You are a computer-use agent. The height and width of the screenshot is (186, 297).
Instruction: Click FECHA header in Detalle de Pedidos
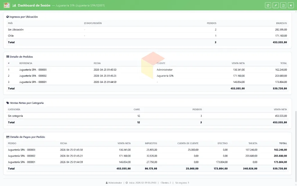pos(97,63)
